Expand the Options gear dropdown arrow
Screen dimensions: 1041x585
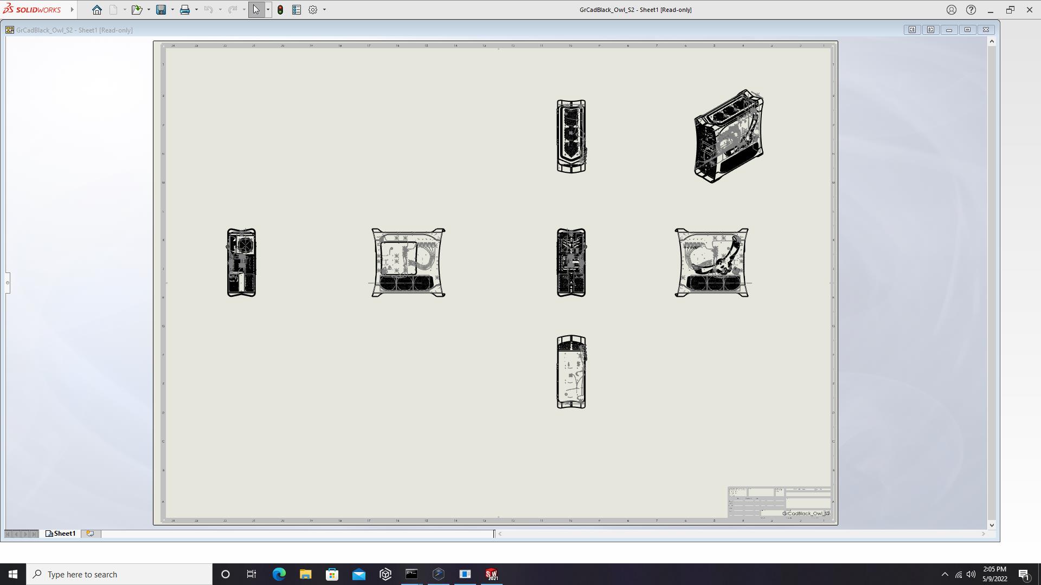tap(324, 10)
